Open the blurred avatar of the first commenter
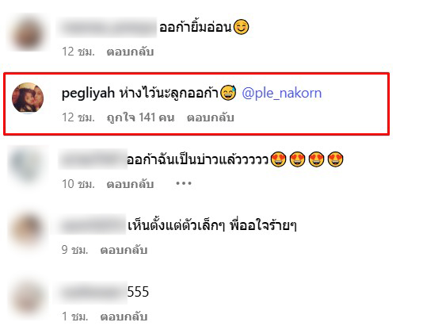This screenshot has width=442, height=326. pyautogui.click(x=28, y=33)
